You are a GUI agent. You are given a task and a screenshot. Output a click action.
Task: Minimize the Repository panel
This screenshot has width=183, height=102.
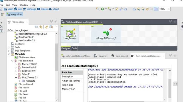pyautogui.click(x=51, y=21)
